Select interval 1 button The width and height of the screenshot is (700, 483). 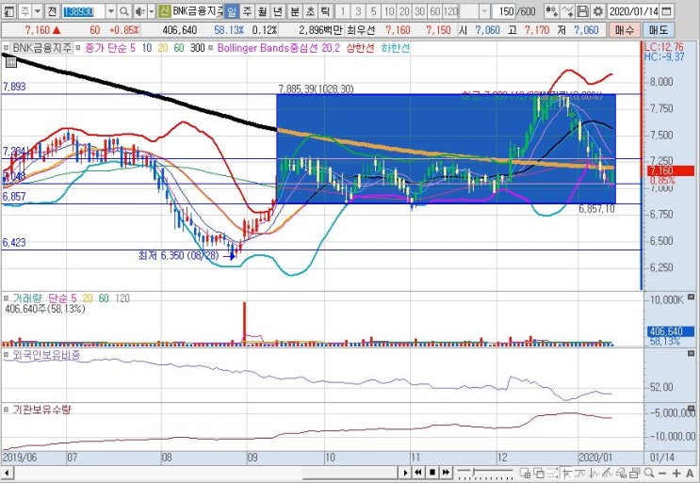pos(343,11)
